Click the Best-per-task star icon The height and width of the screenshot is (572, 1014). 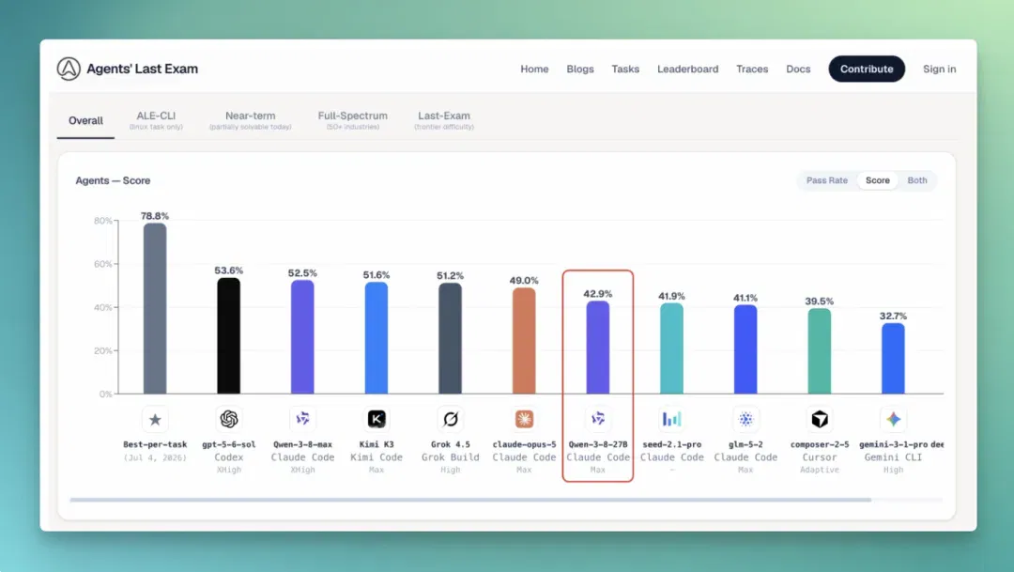(x=155, y=419)
